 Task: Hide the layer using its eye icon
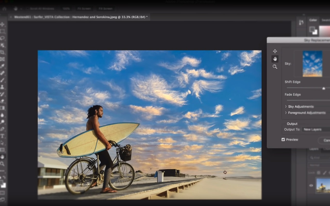tap(311, 185)
